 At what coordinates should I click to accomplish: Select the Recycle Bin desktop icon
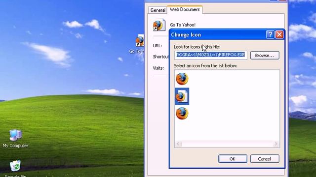tap(15, 169)
